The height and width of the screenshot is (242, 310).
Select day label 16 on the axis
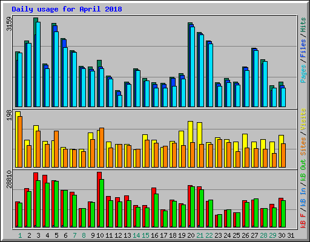coord(154,235)
